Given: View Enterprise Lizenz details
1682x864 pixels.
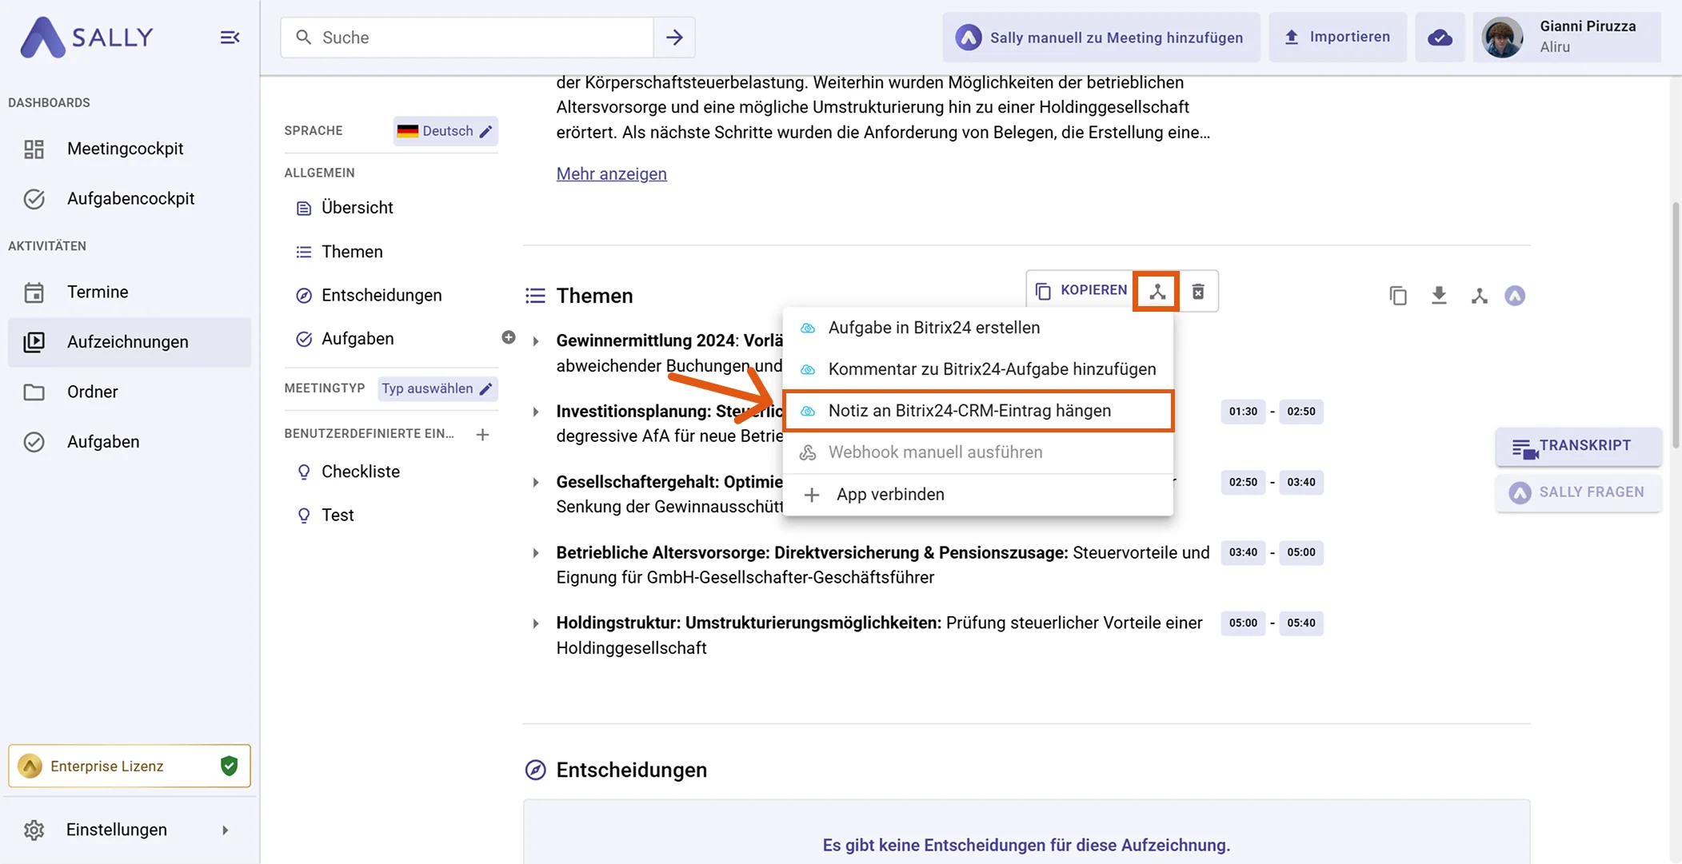Looking at the screenshot, I should tap(130, 766).
